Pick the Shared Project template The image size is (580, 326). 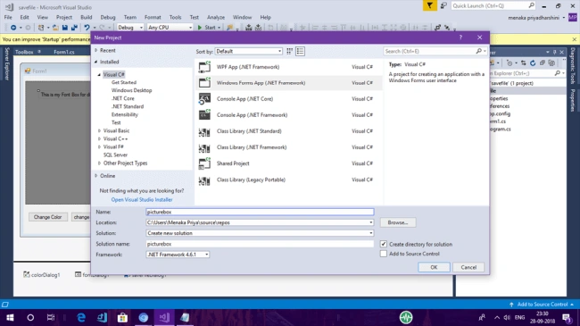[288, 163]
